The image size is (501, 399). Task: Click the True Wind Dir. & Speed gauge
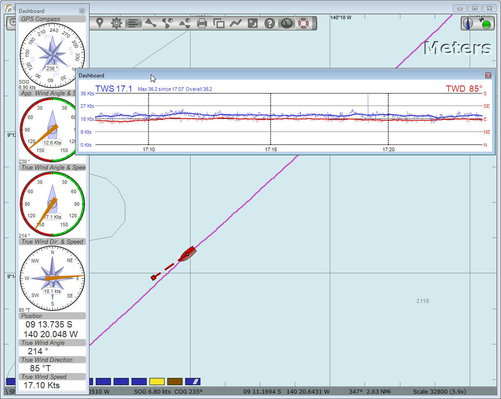point(52,278)
